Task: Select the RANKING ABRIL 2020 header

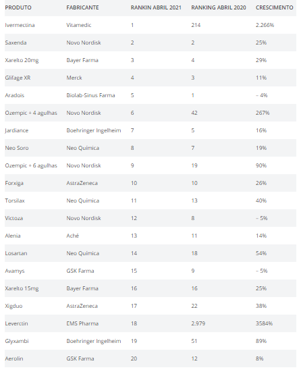Action: click(219, 7)
